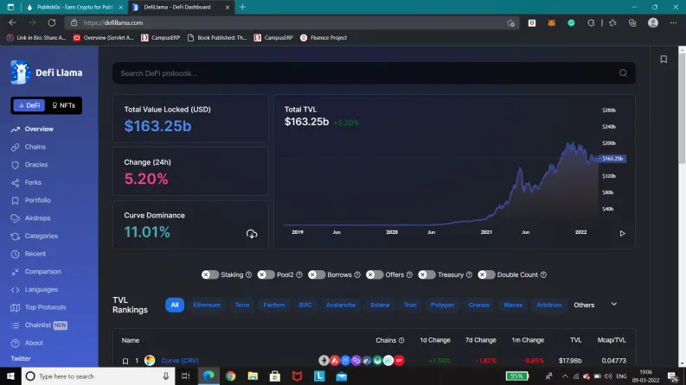Screen dimensions: 686x385
Task: Sort by TVL column header
Action: pos(576,340)
